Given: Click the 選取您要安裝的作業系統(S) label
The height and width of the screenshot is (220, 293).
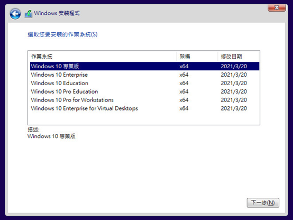Looking at the screenshot, I should point(62,34).
